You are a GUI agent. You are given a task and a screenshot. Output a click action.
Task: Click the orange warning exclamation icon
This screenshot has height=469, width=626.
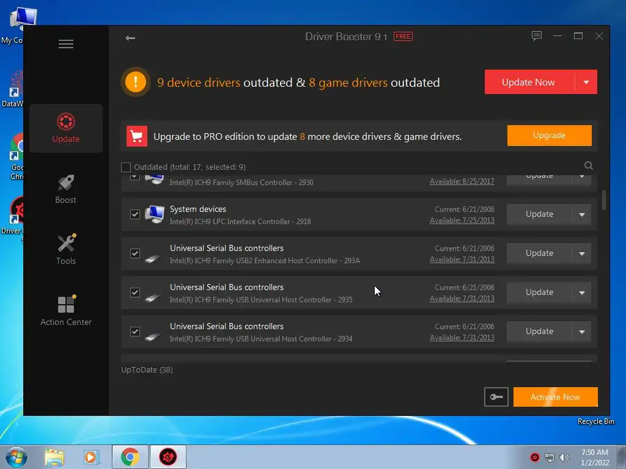pyautogui.click(x=136, y=82)
